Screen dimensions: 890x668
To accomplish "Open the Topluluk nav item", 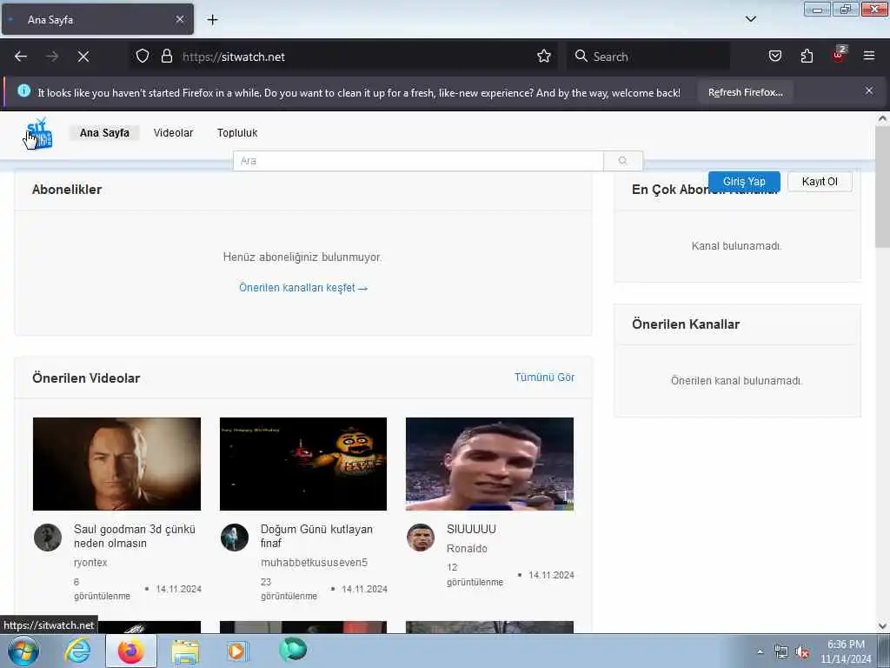I will coord(237,133).
